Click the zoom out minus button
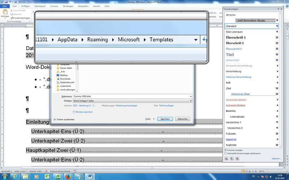The image size is (289, 180). [267, 171]
